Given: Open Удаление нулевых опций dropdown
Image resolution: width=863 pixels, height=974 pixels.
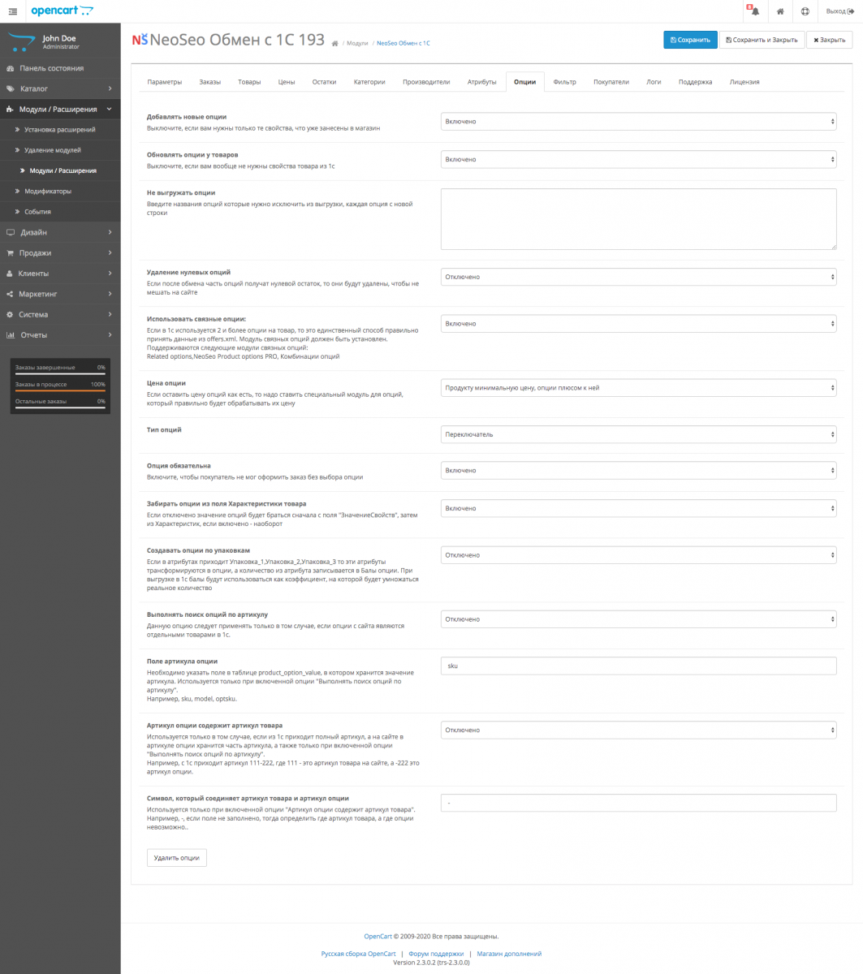Looking at the screenshot, I should click(x=638, y=277).
